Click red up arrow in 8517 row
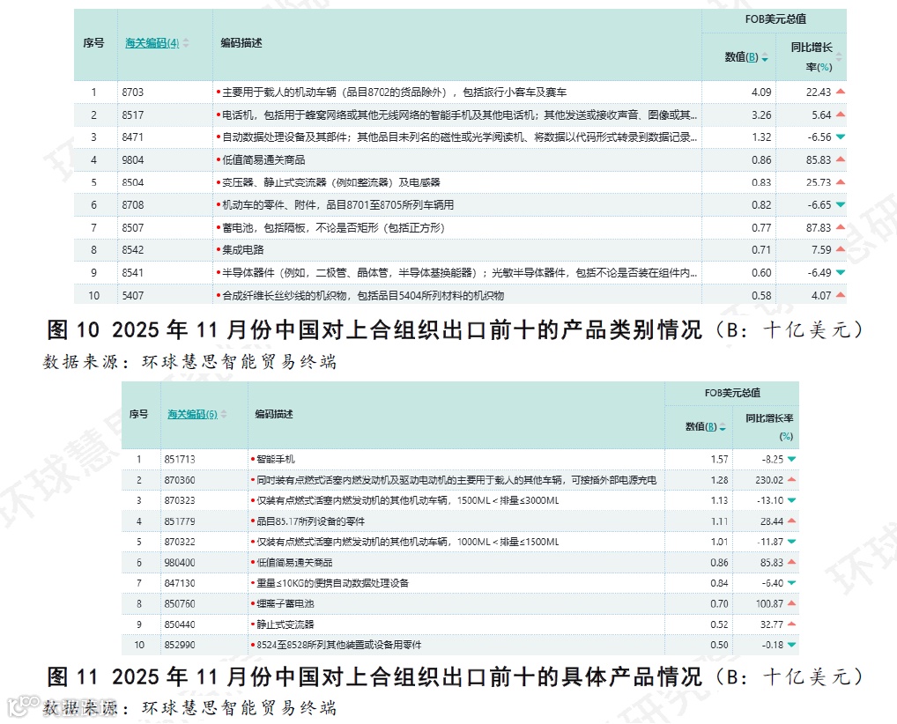The height and width of the screenshot is (724, 897). 841,115
